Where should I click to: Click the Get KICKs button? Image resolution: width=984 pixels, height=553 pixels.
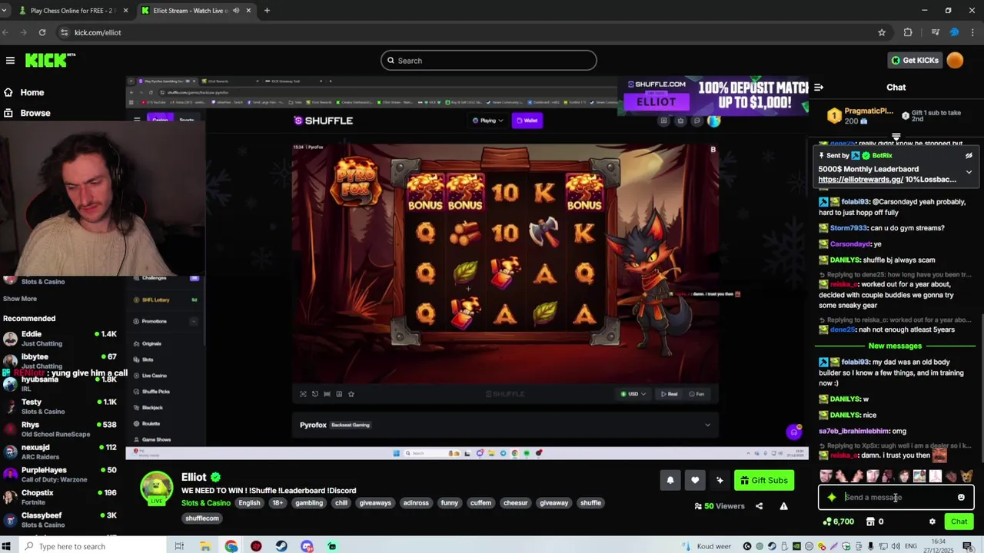pyautogui.click(x=914, y=60)
